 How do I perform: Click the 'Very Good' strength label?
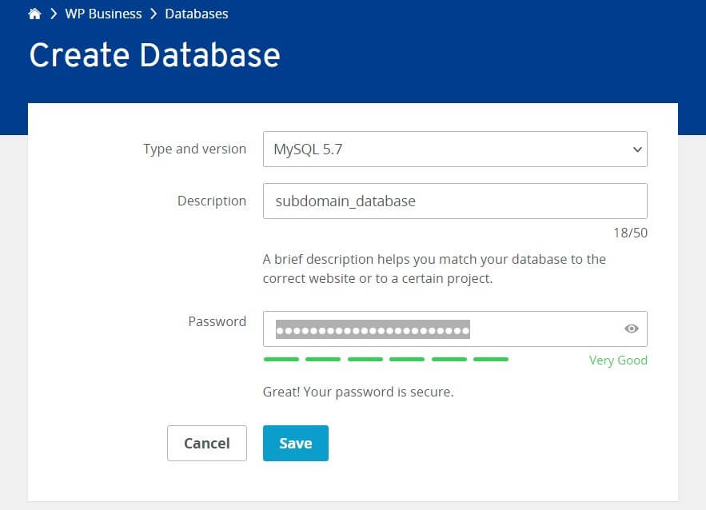coord(618,360)
